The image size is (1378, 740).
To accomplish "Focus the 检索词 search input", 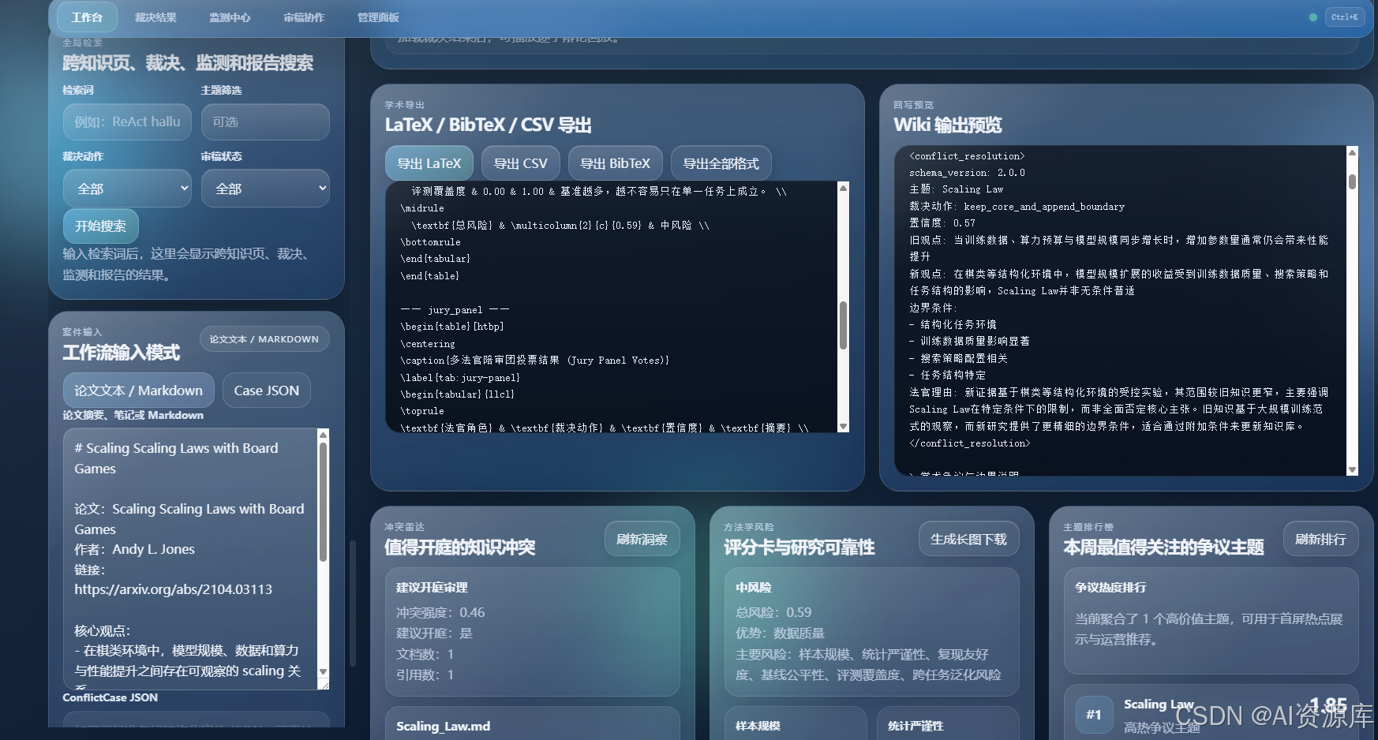I will (127, 122).
